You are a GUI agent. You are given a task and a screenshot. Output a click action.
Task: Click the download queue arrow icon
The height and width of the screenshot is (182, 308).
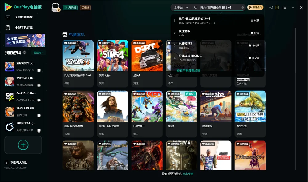pos(6,162)
